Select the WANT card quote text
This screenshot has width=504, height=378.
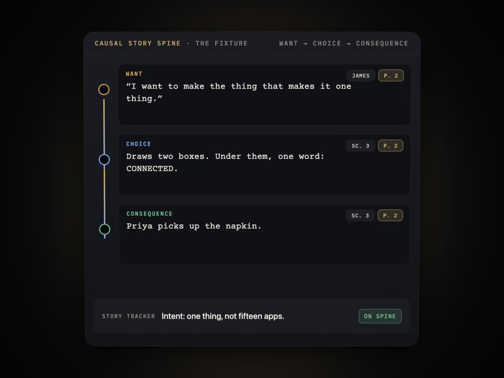[x=238, y=92]
